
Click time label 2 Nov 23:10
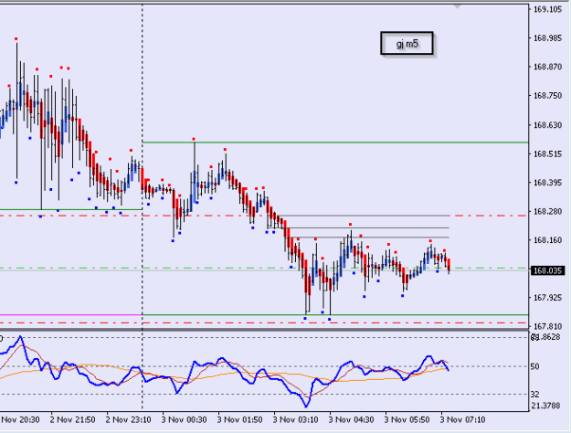pyautogui.click(x=129, y=420)
